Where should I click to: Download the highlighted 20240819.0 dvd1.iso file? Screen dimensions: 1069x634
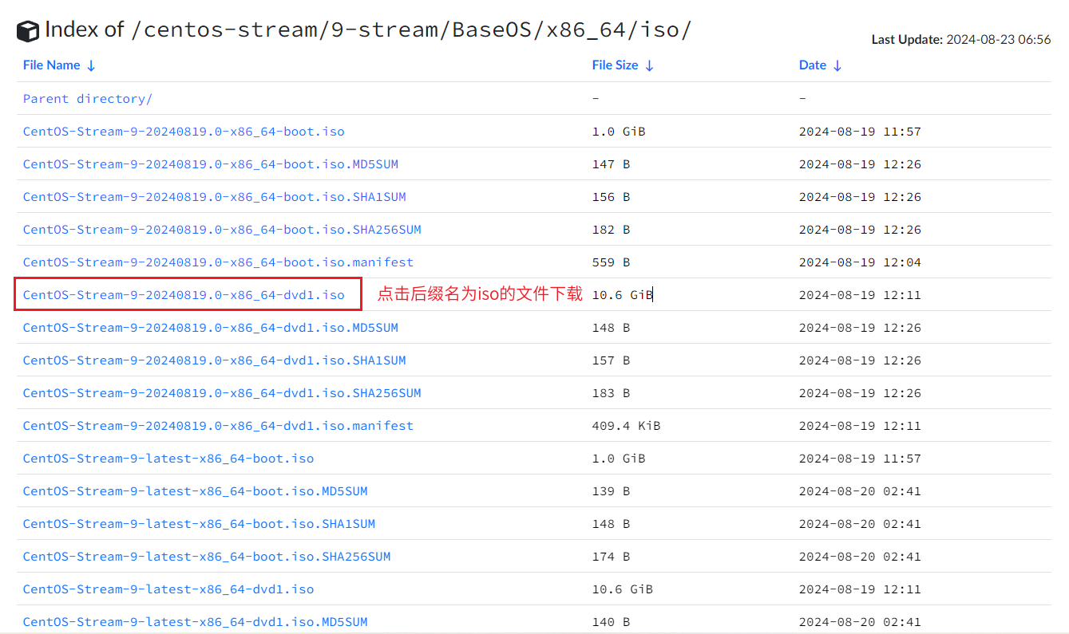tap(184, 295)
